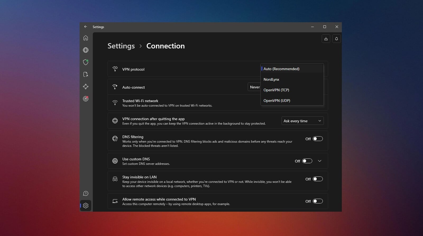Turn on Stay invisible on LAN
The image size is (423, 236).
click(x=318, y=179)
